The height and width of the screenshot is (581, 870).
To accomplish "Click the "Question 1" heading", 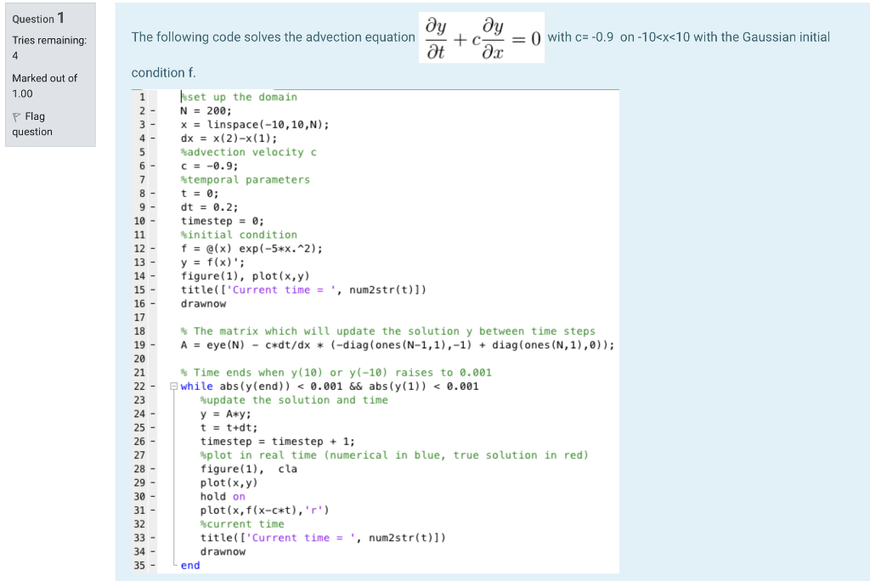I will click(40, 18).
